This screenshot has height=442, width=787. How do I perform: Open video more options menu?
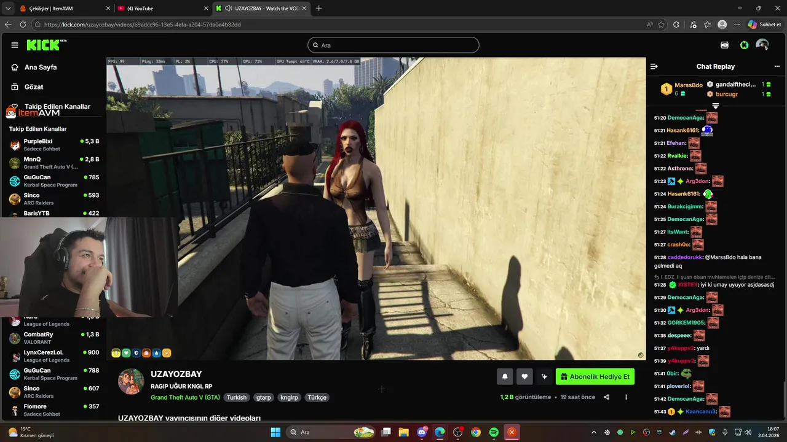tap(626, 397)
